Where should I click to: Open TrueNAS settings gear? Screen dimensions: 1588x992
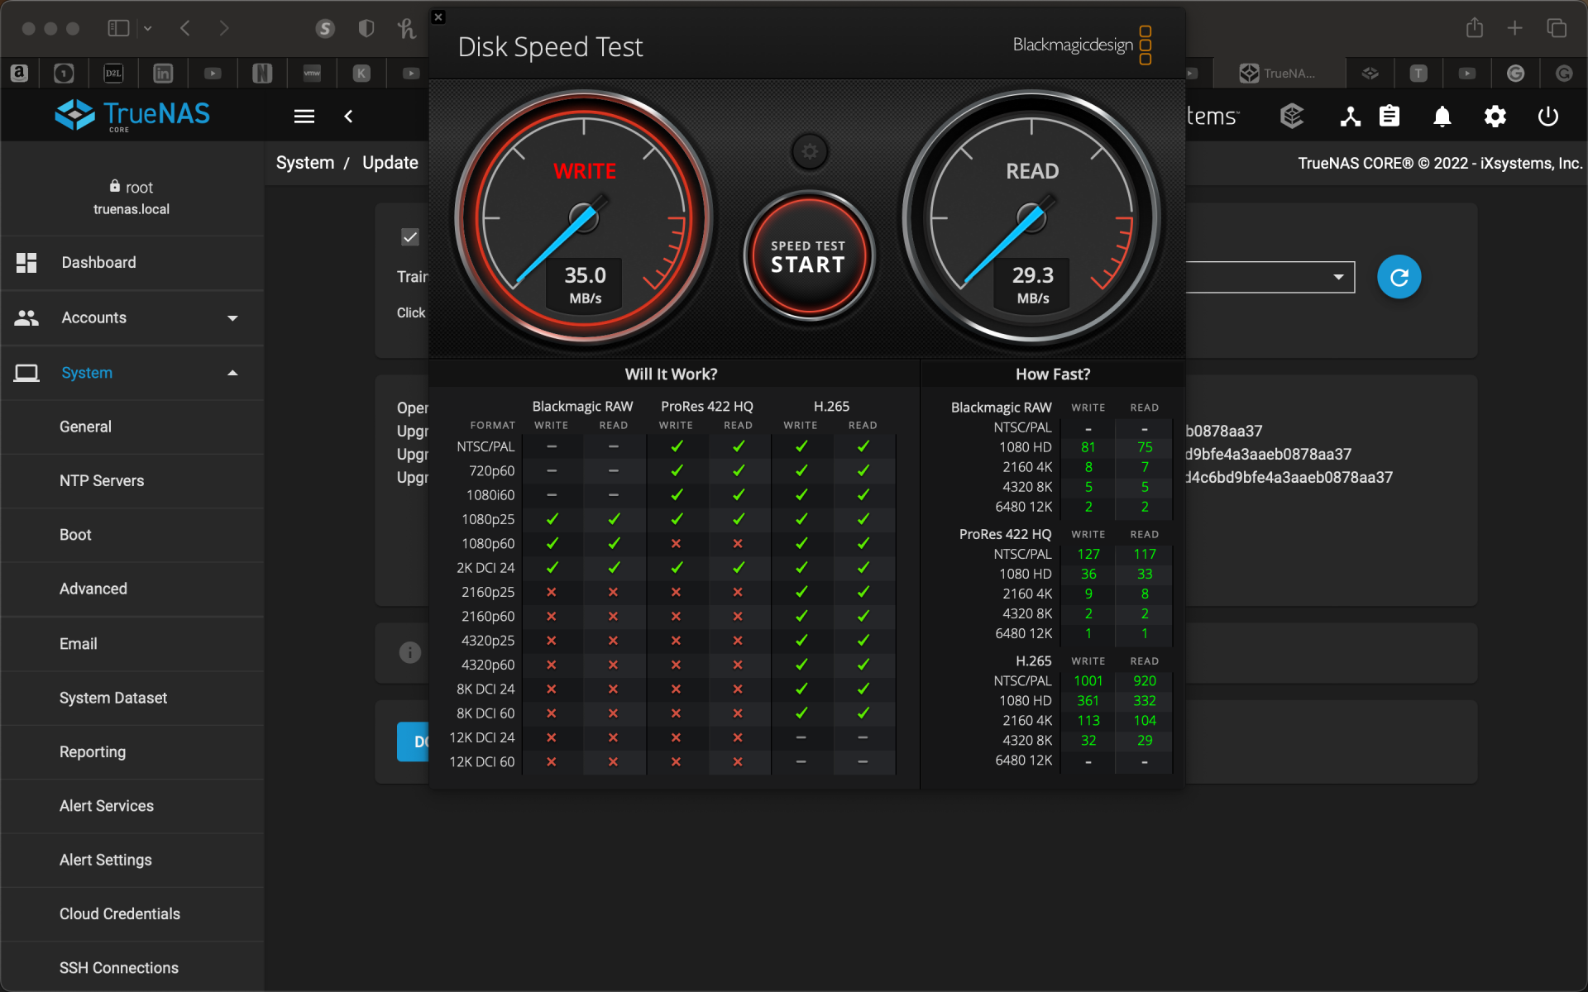pyautogui.click(x=1495, y=117)
